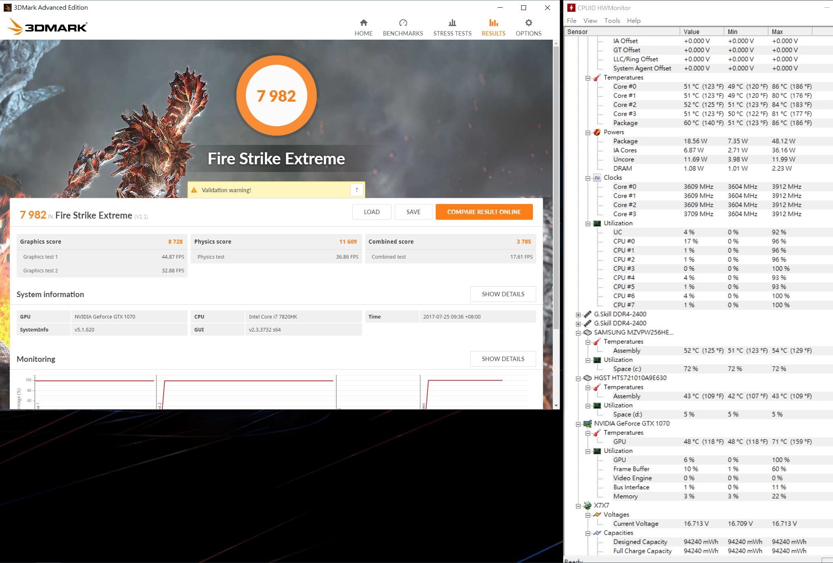Click the Sensor column header
Viewport: 833px width, 563px height.
pyautogui.click(x=622, y=32)
